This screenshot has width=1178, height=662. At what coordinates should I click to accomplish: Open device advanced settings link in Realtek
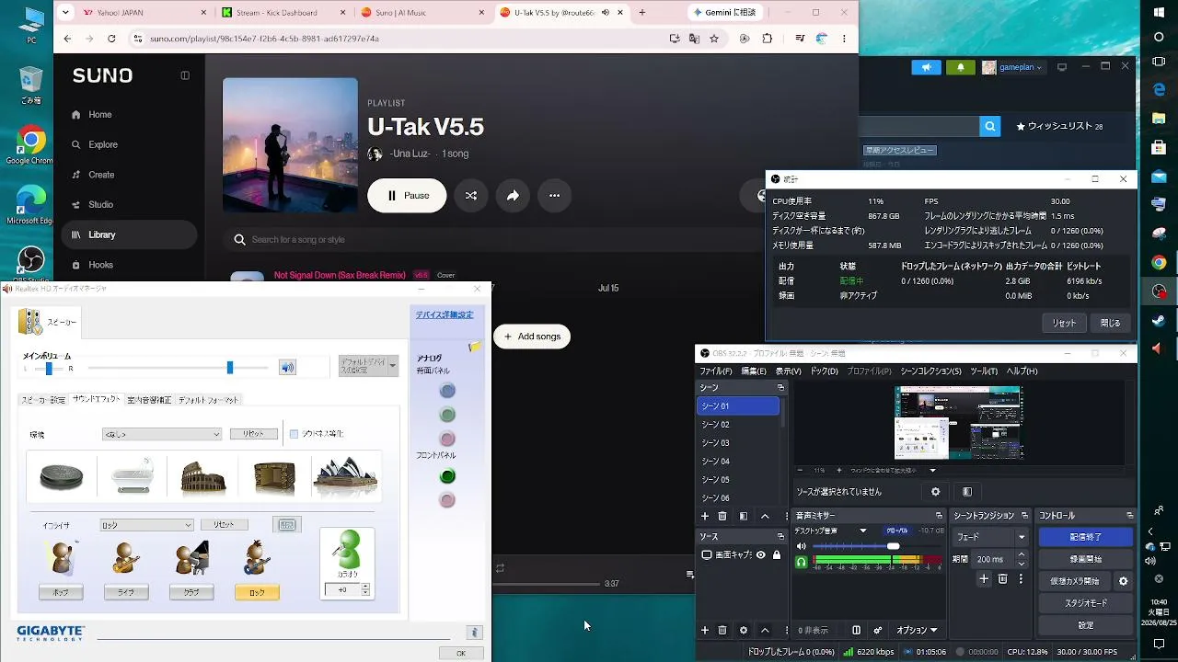coord(445,314)
